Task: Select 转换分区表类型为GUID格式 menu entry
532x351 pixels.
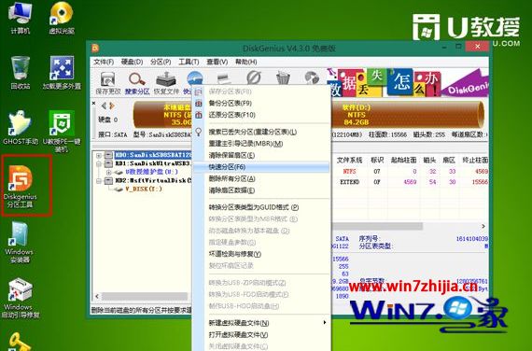Action: 261,207
